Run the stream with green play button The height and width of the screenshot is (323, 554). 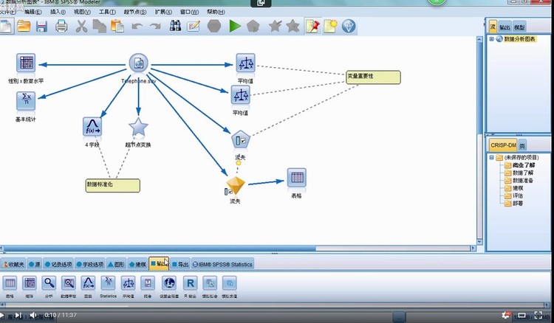point(235,26)
